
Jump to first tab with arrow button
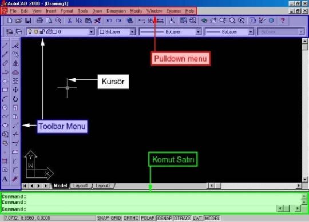25,185
